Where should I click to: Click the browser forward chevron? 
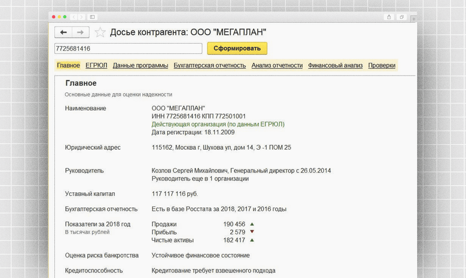81,17
